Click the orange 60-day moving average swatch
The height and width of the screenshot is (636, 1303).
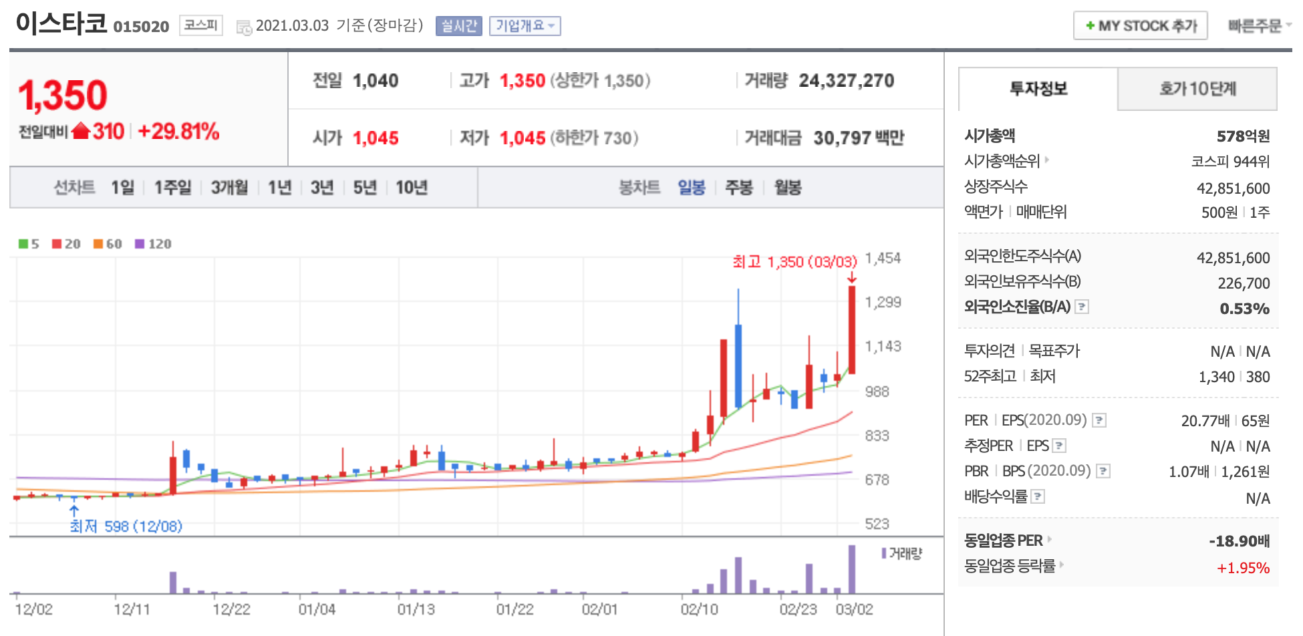98,244
